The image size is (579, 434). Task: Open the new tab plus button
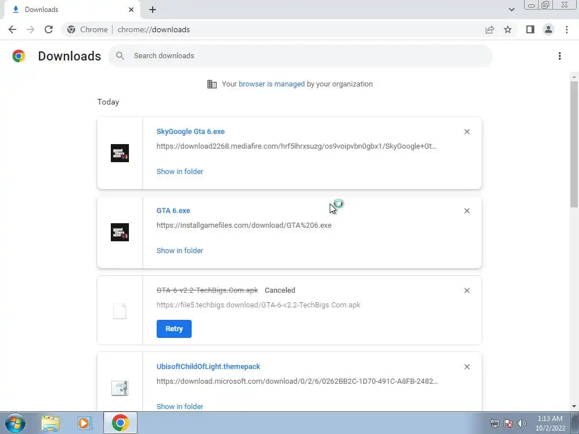point(153,10)
